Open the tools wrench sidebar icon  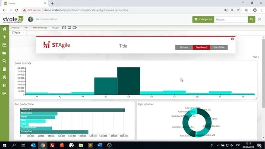[x=4, y=77]
